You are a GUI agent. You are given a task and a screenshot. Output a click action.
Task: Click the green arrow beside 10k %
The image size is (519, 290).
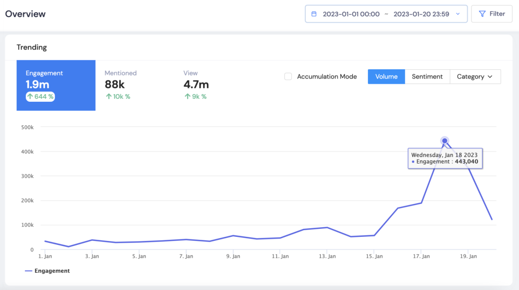[x=108, y=96]
